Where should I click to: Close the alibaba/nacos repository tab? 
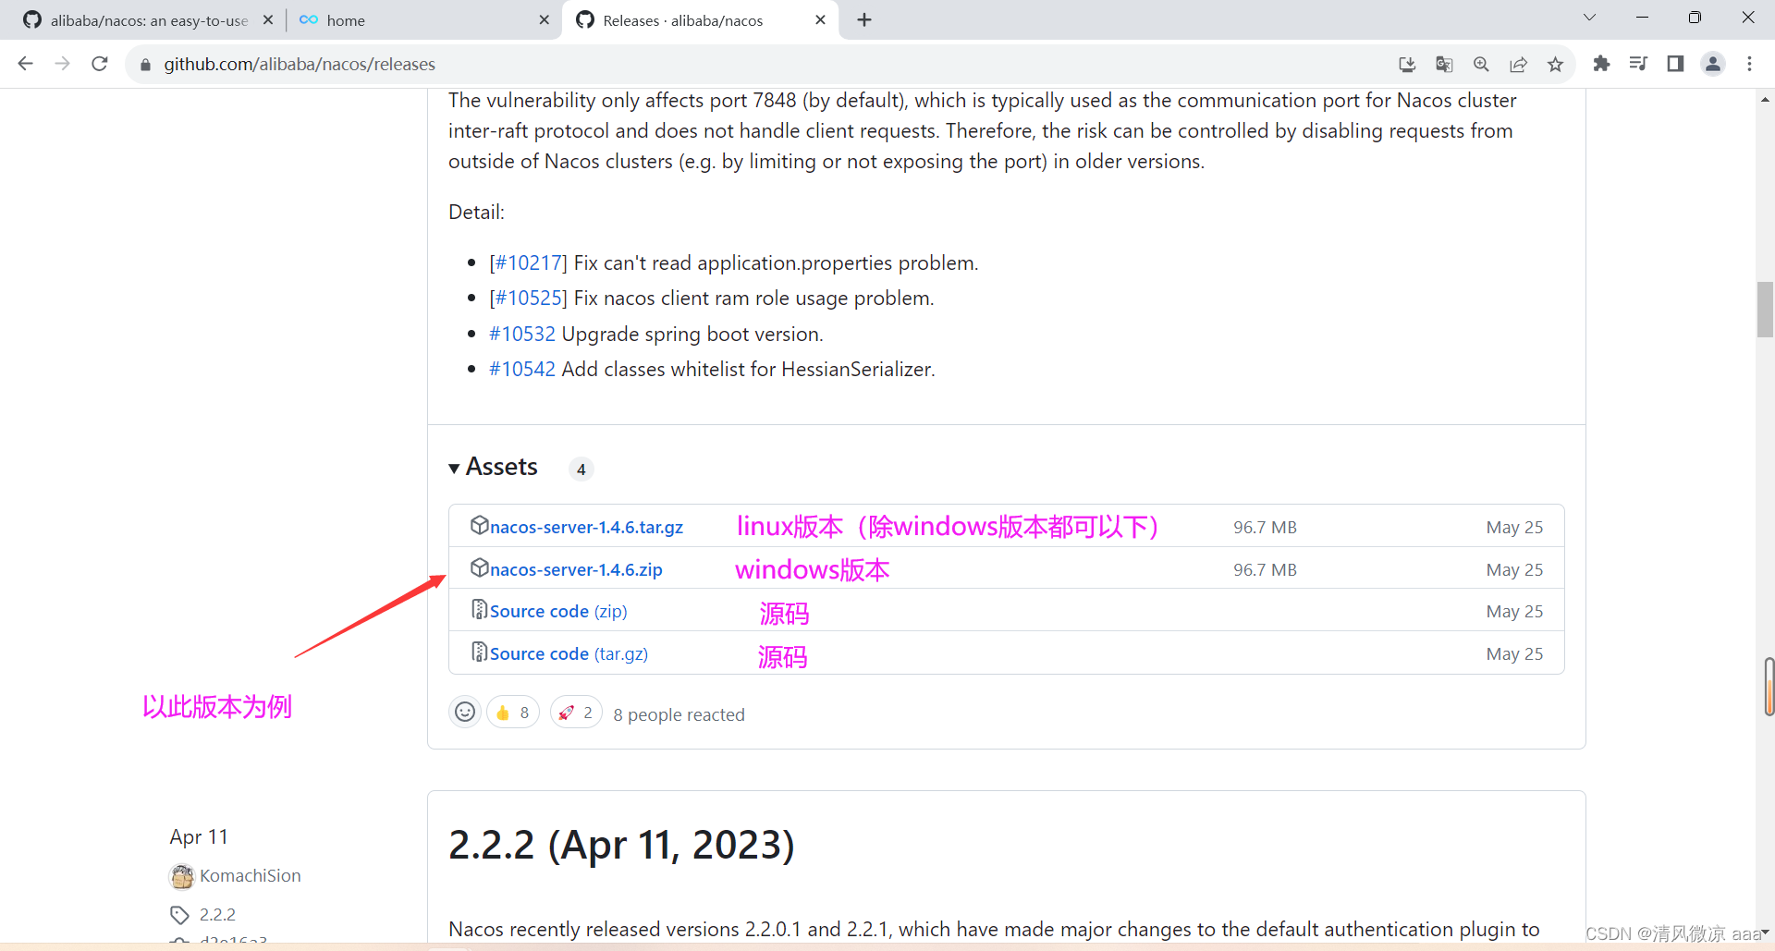[x=267, y=19]
